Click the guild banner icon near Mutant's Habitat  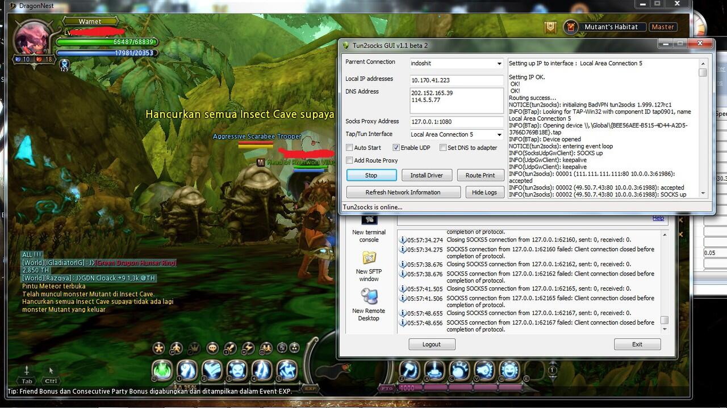click(x=550, y=27)
